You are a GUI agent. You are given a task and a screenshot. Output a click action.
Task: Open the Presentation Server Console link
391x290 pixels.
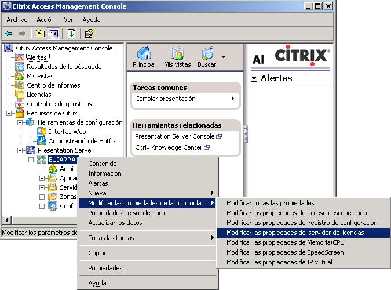pyautogui.click(x=175, y=136)
